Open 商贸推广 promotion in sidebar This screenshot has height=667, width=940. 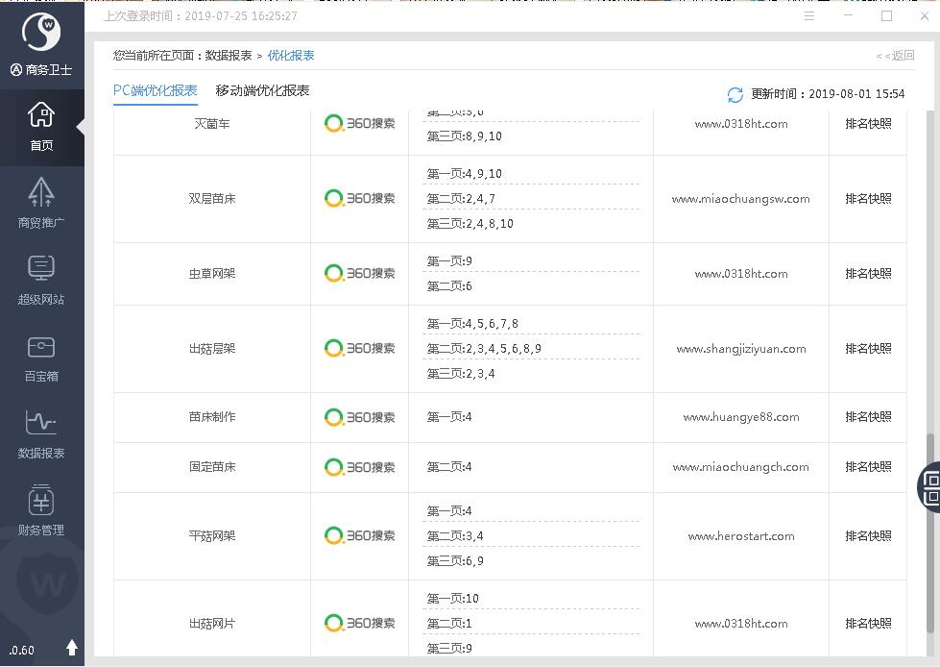(41, 203)
